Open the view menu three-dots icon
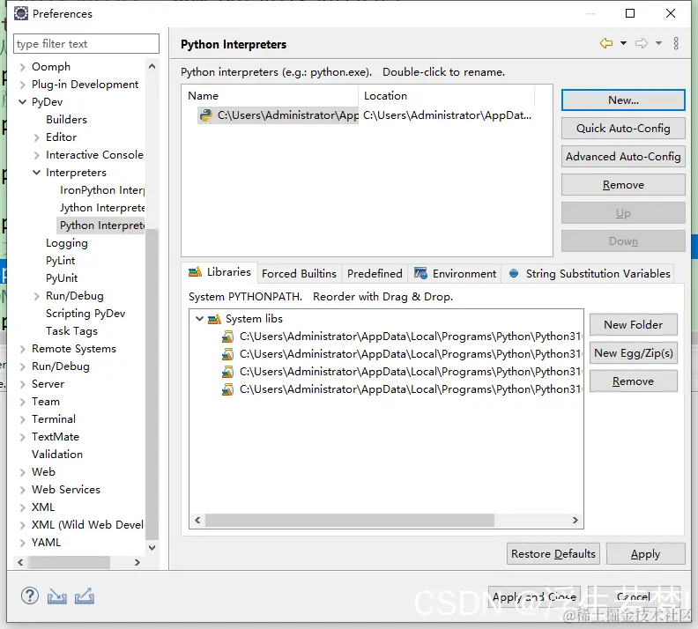The width and height of the screenshot is (698, 629). (676, 43)
